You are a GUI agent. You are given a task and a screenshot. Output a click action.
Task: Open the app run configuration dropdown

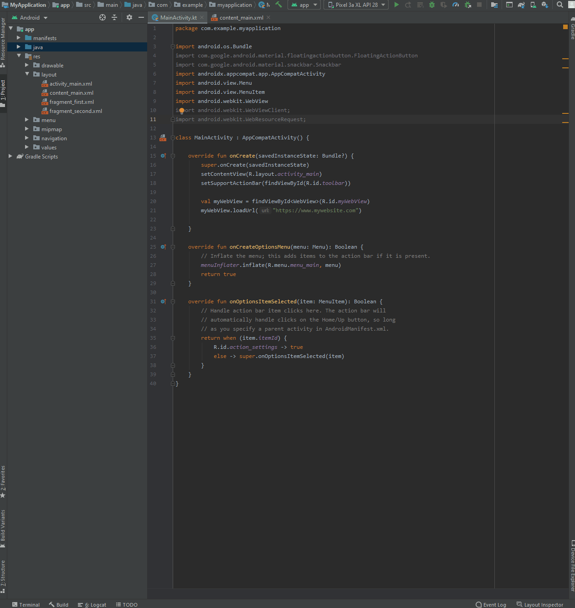[305, 5]
